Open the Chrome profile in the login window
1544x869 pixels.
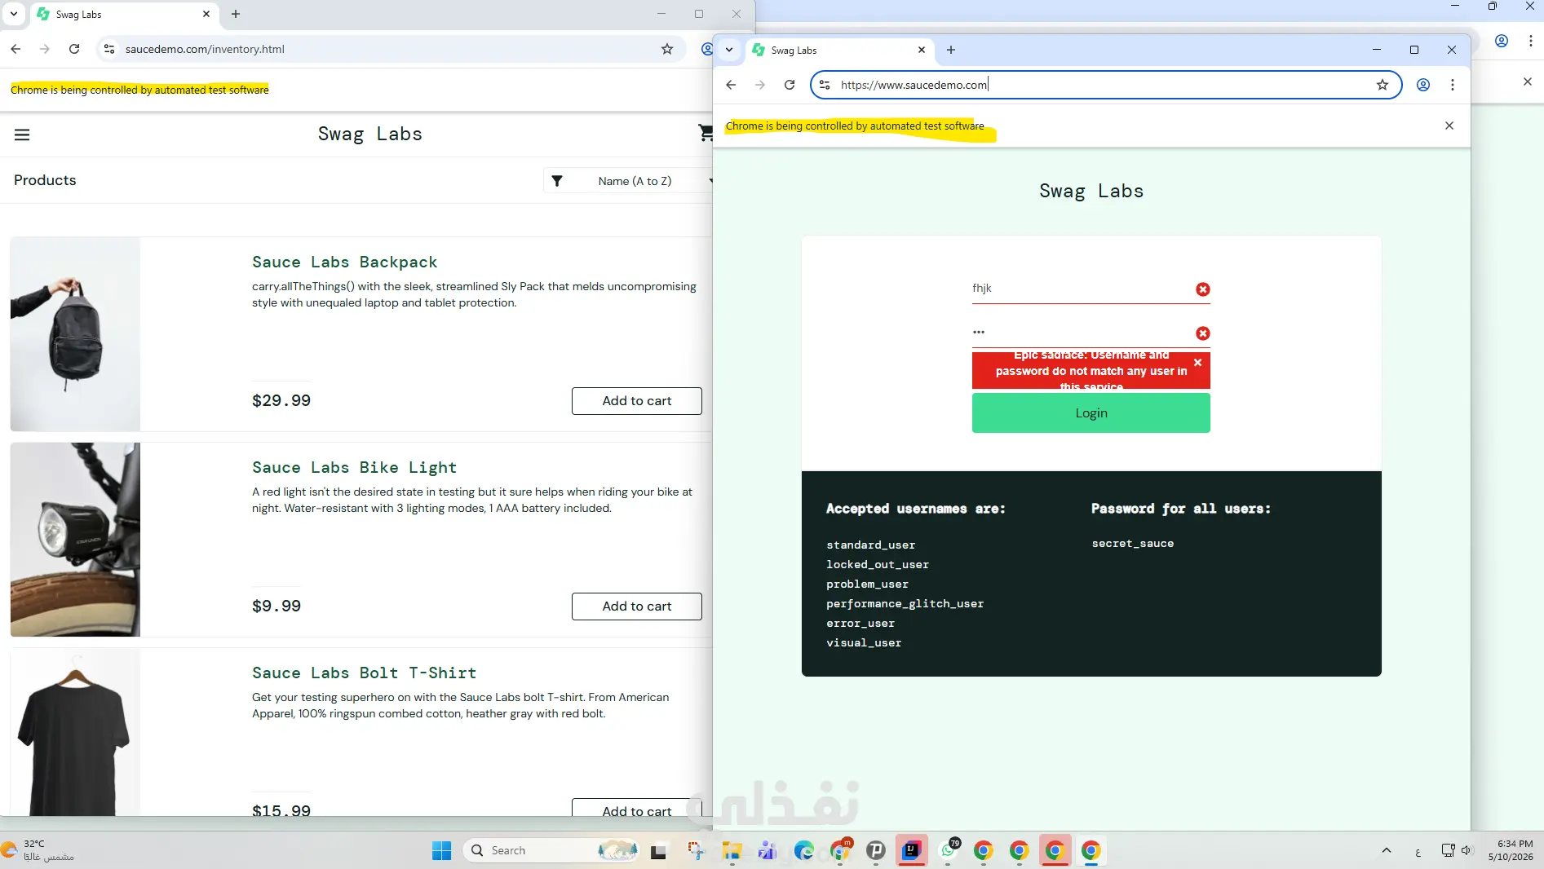[1423, 85]
